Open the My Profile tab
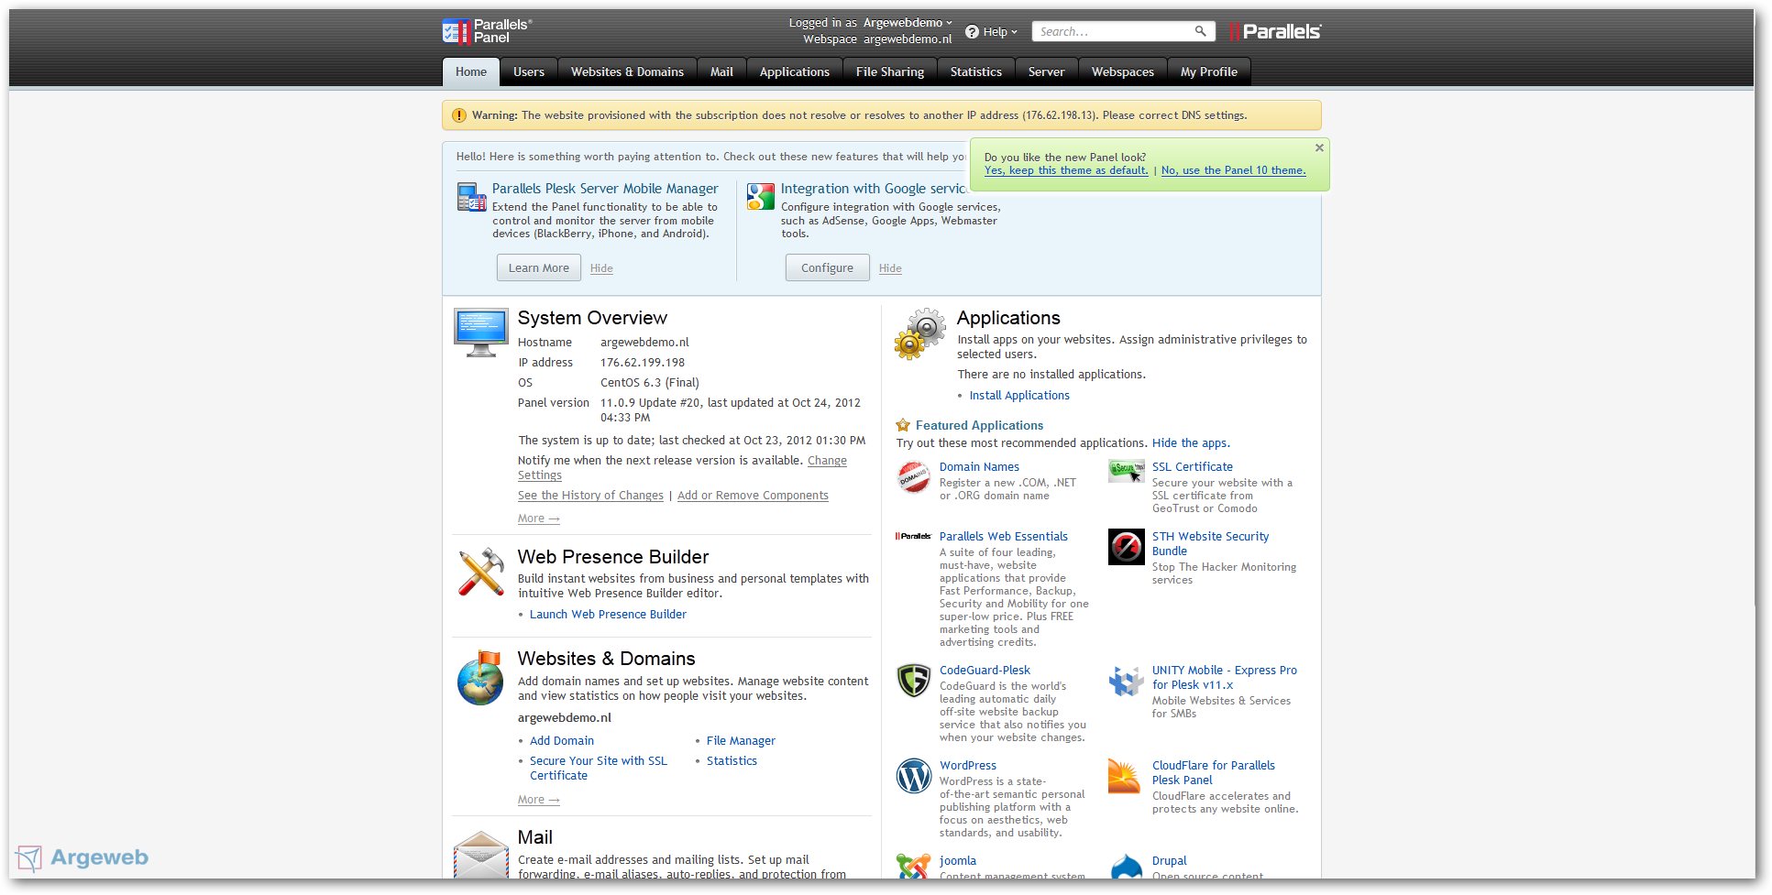The height and width of the screenshot is (895, 1772). [x=1209, y=71]
